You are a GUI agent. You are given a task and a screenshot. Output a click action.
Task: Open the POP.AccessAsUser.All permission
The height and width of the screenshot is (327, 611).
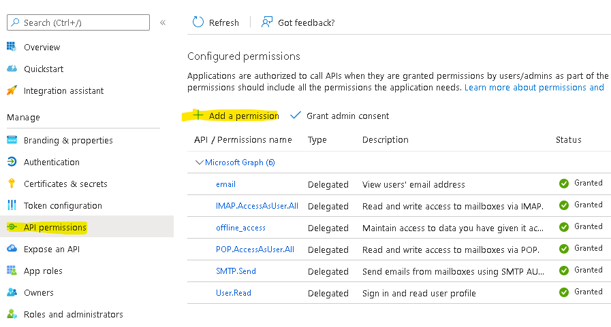(x=255, y=249)
